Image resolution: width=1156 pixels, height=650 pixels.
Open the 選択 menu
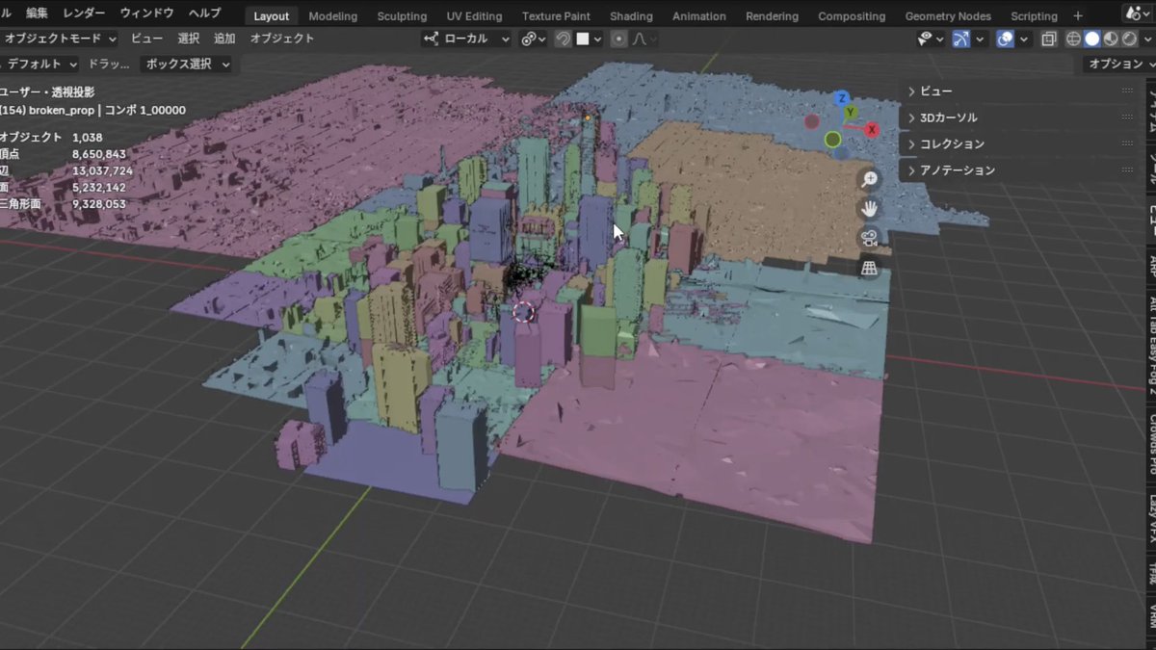click(189, 39)
